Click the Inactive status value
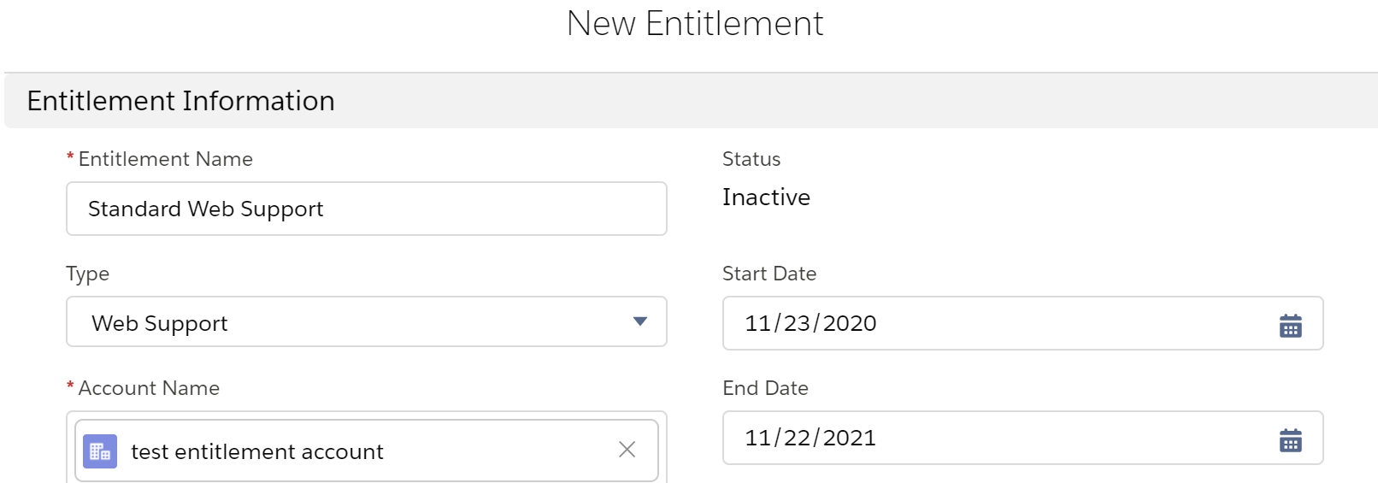Viewport: 1378px width, 483px height. (766, 197)
